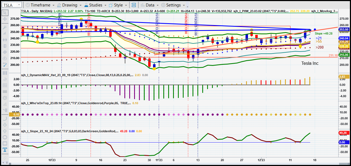Select the down arrow drawing tool

tap(5, 125)
